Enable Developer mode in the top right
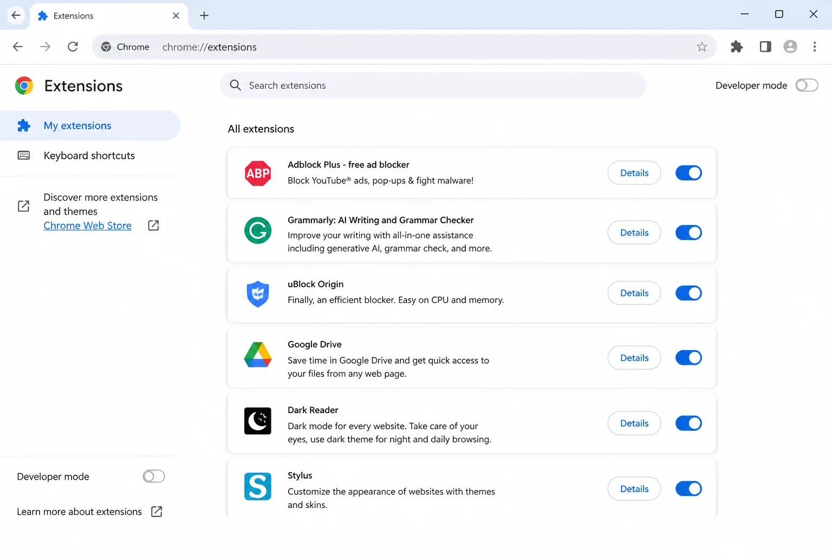The height and width of the screenshot is (555, 832). [x=807, y=85]
